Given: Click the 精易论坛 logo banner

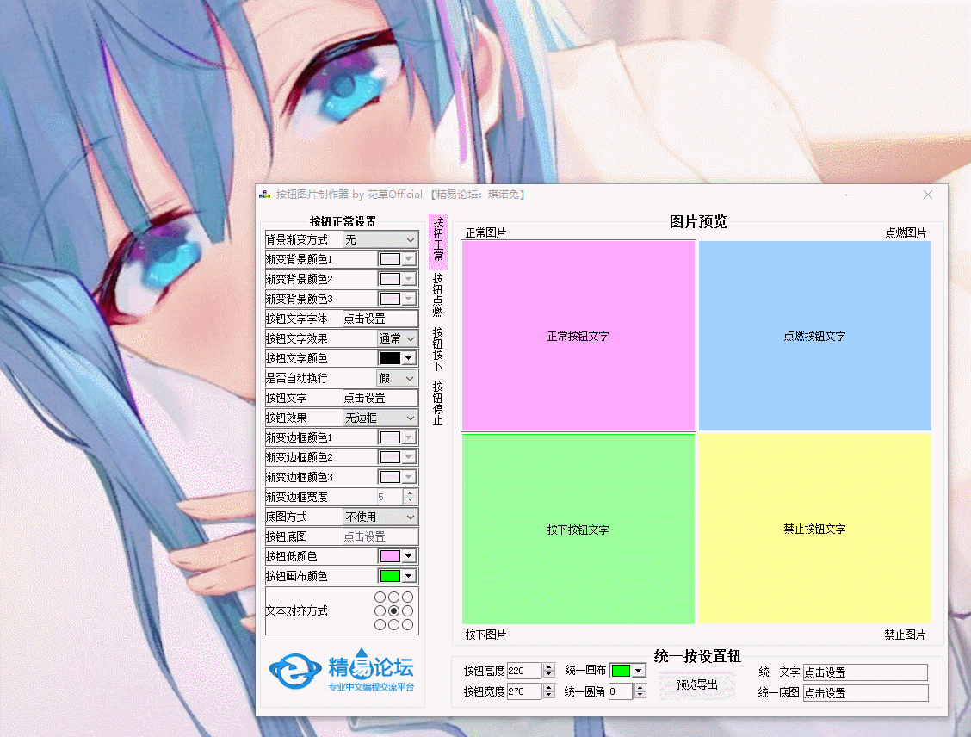Looking at the screenshot, I should pos(342,670).
